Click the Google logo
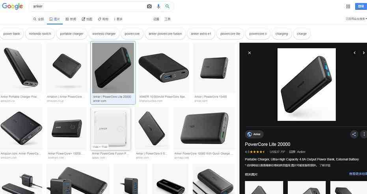The image size is (367, 194). click(x=12, y=6)
